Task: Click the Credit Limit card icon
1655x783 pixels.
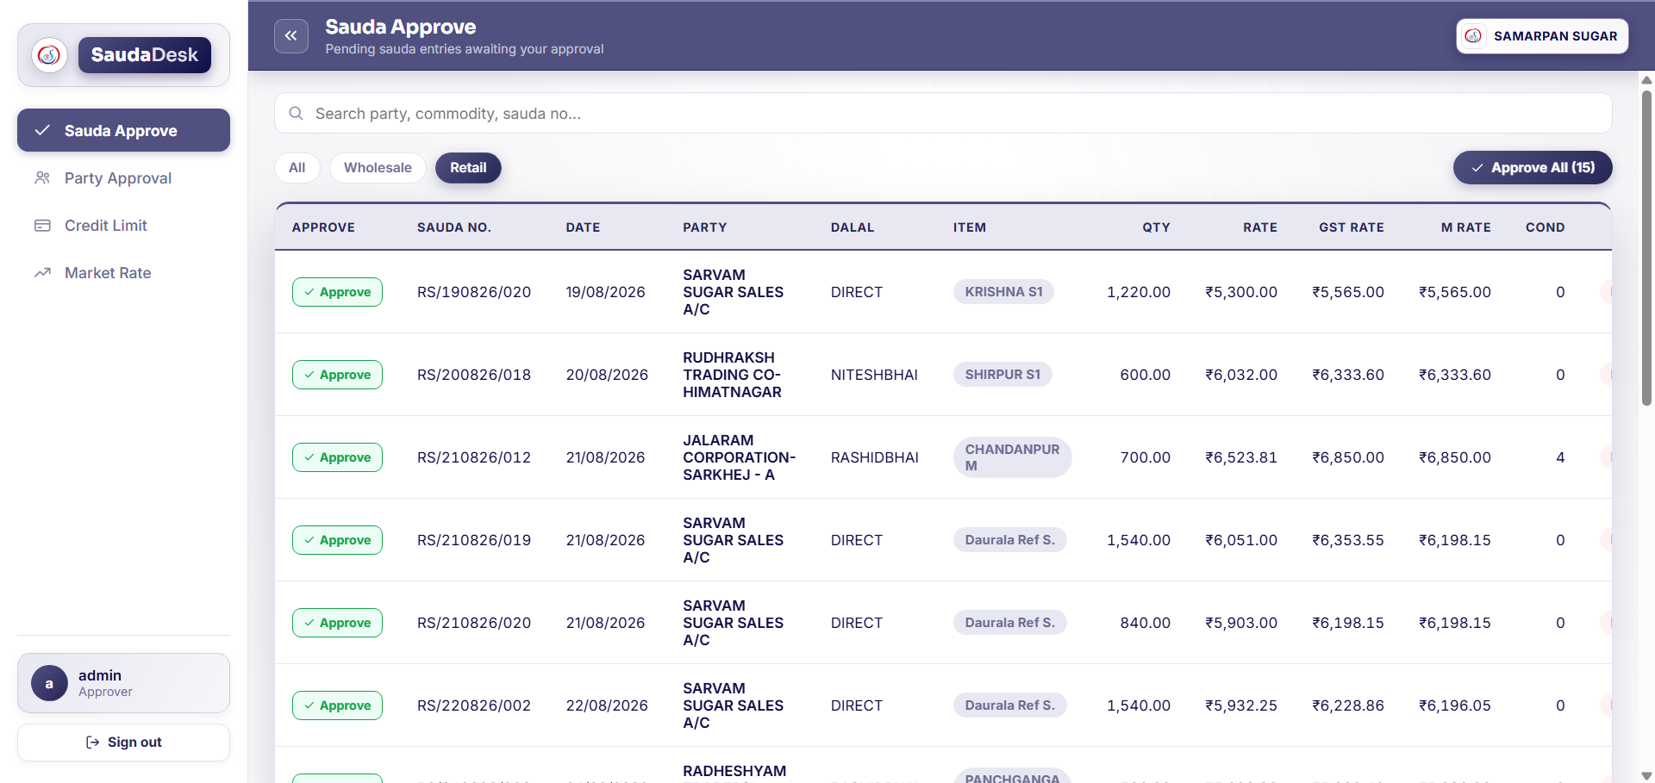Action: coord(42,226)
